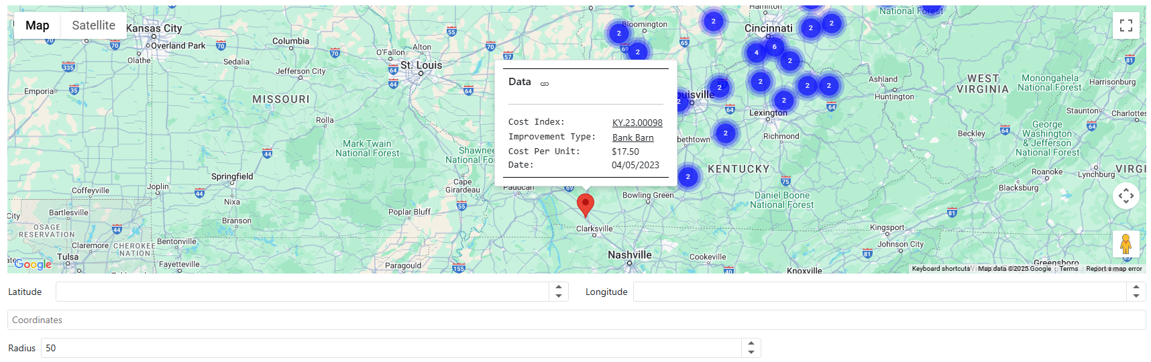Open cost index KY.23.00098 link
The width and height of the screenshot is (1151, 362).
(x=637, y=123)
